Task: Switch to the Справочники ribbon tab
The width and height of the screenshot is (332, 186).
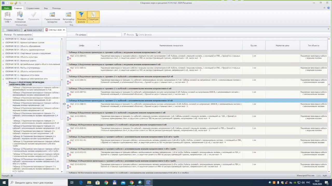Action: (33, 8)
